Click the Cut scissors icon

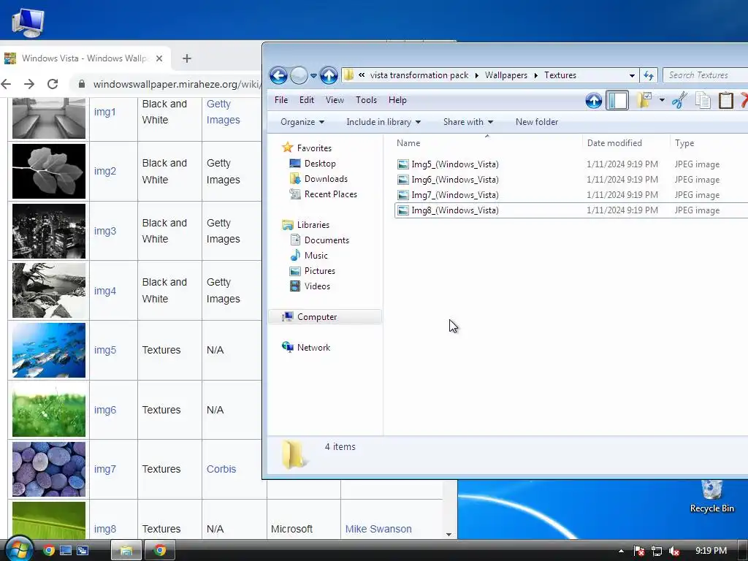click(679, 100)
